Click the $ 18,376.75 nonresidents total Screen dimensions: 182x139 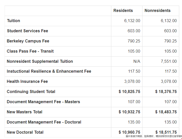166,92
